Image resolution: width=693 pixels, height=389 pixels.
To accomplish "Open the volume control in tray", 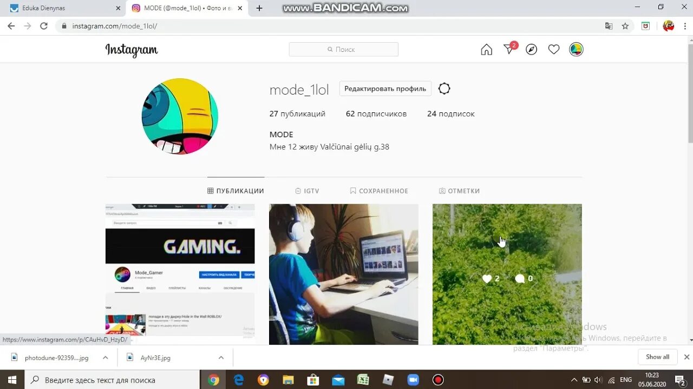I will 598,380.
